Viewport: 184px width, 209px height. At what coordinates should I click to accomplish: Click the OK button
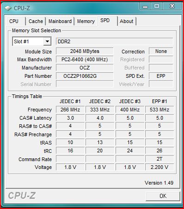click(163, 196)
